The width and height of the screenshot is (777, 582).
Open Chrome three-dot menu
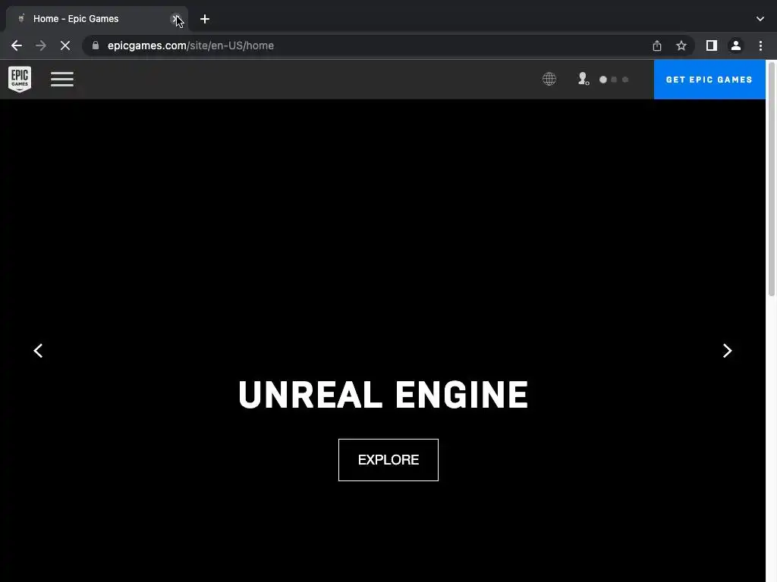(760, 45)
